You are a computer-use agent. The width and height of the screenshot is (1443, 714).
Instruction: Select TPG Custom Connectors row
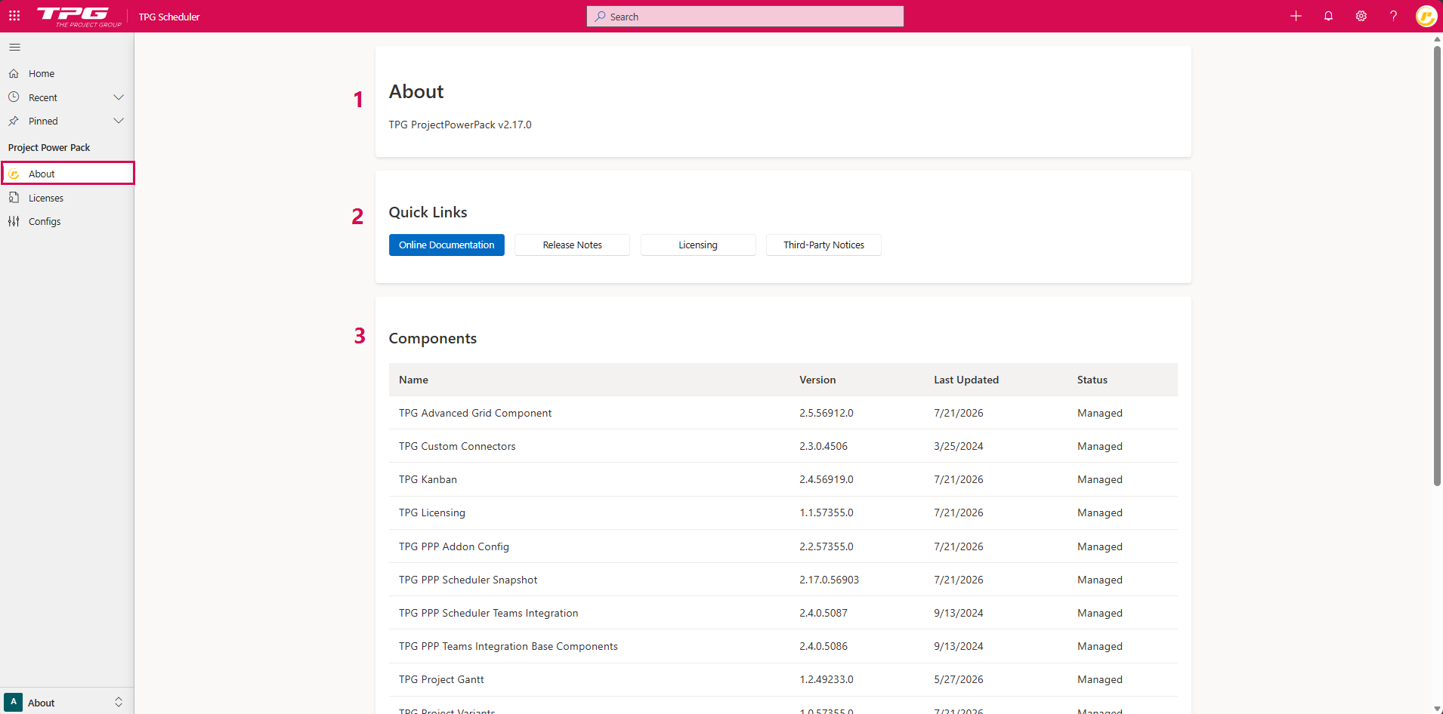click(783, 446)
